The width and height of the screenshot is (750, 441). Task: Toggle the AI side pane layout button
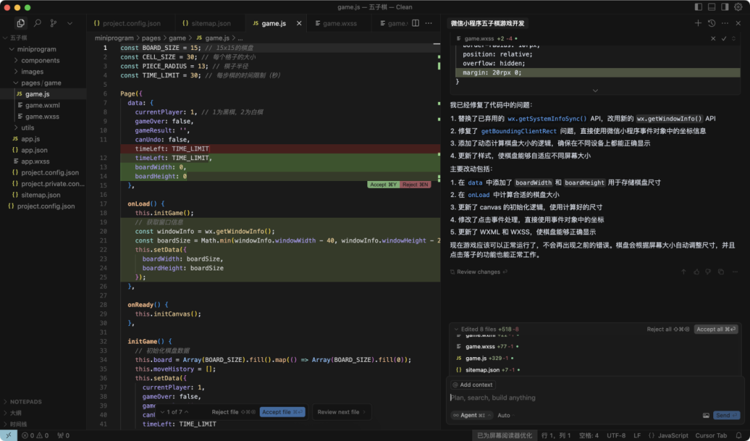pos(725,7)
